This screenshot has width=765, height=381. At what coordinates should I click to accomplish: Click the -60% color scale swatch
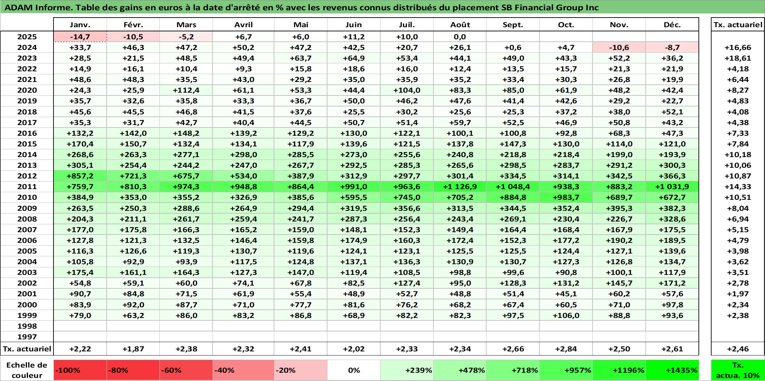coord(186,370)
